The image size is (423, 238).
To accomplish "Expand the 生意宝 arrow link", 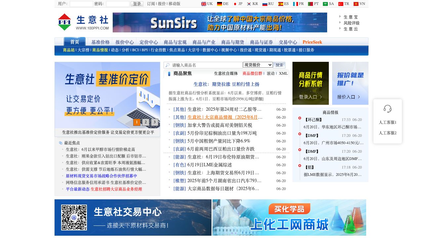I will 340,17.
